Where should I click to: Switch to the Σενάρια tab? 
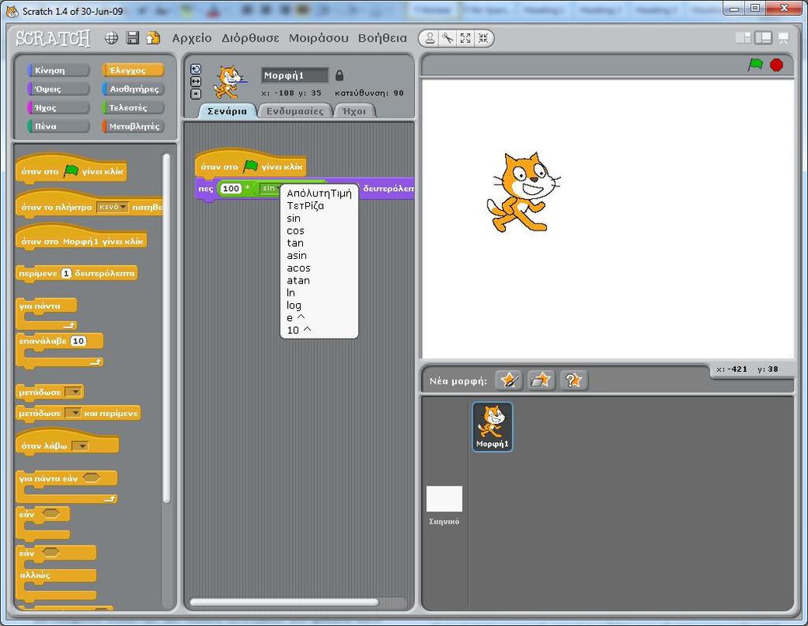point(227,111)
